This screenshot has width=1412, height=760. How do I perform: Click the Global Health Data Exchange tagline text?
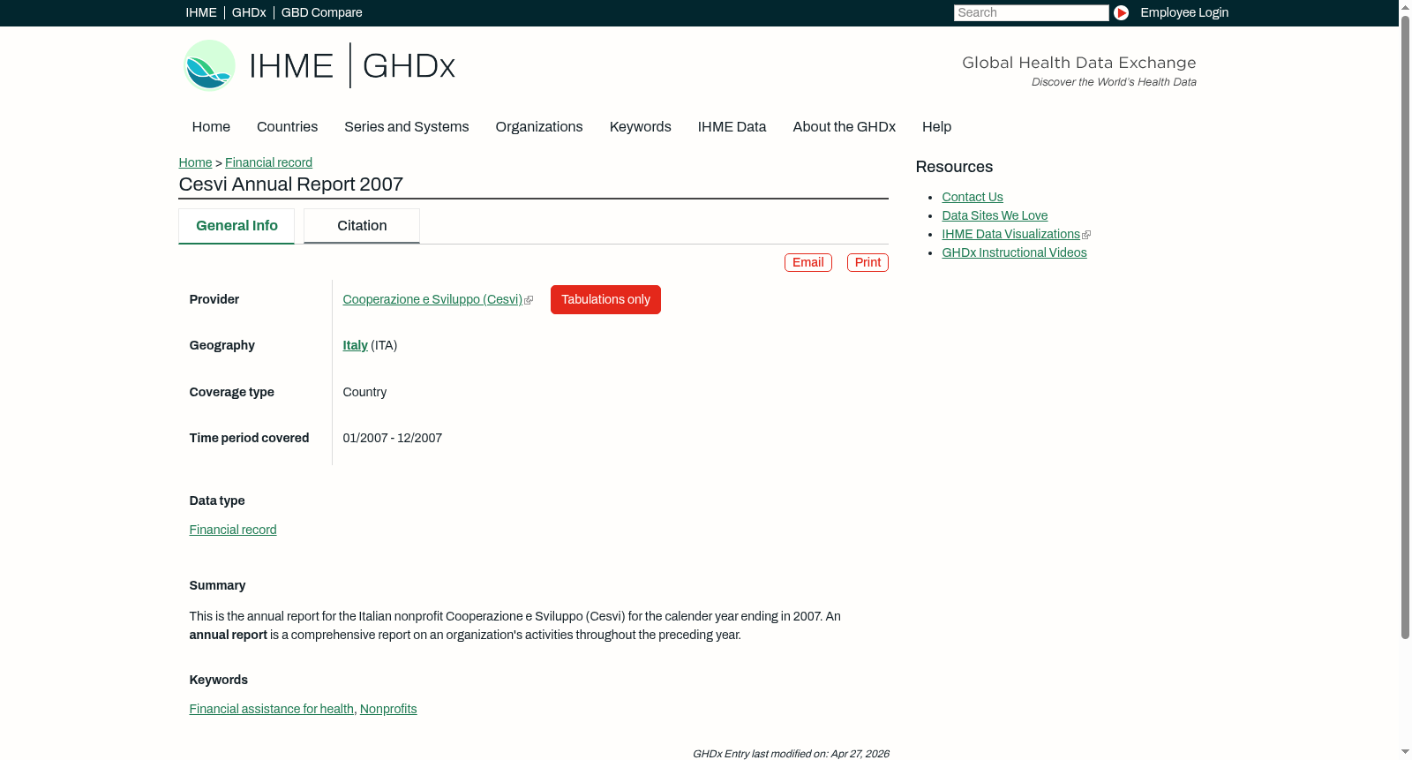point(1078,63)
